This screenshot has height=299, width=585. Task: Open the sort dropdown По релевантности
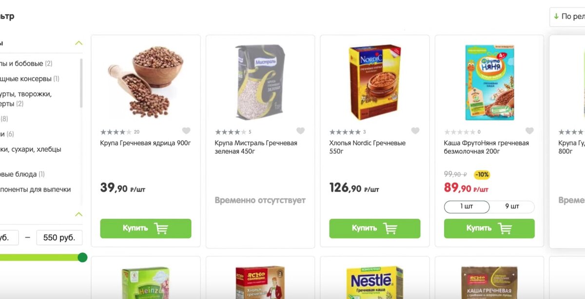568,17
